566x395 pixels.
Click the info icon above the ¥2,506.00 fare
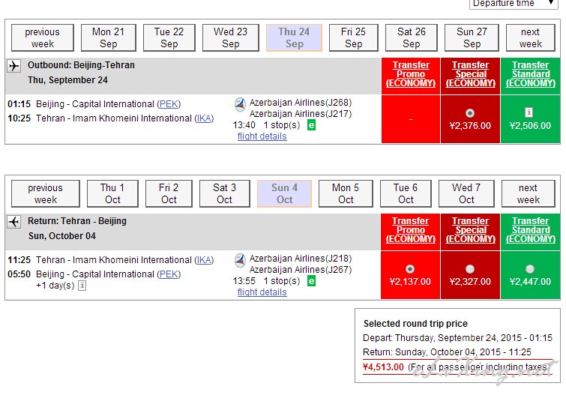[529, 112]
